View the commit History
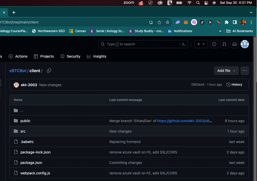The height and width of the screenshot is (181, 257). click(234, 85)
